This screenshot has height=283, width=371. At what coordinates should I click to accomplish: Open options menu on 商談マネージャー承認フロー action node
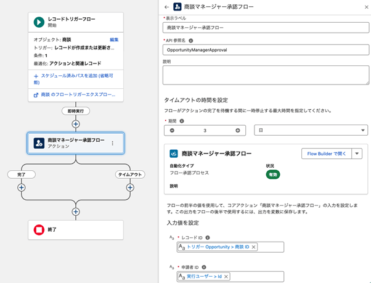coord(112,143)
